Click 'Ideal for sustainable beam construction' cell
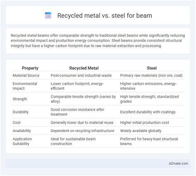Screen dimensions: 196x176 (x=73, y=141)
